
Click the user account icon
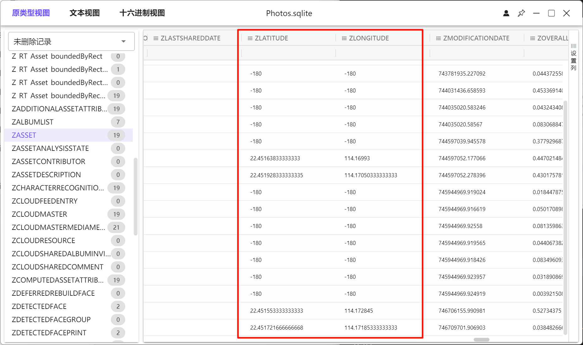506,13
